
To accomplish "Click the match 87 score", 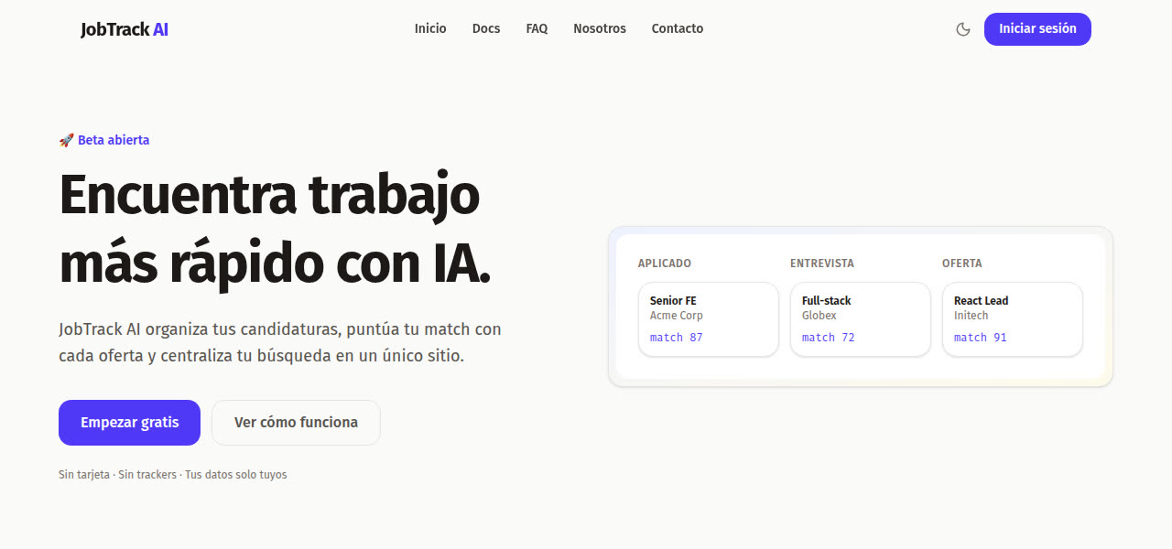I will 677,338.
